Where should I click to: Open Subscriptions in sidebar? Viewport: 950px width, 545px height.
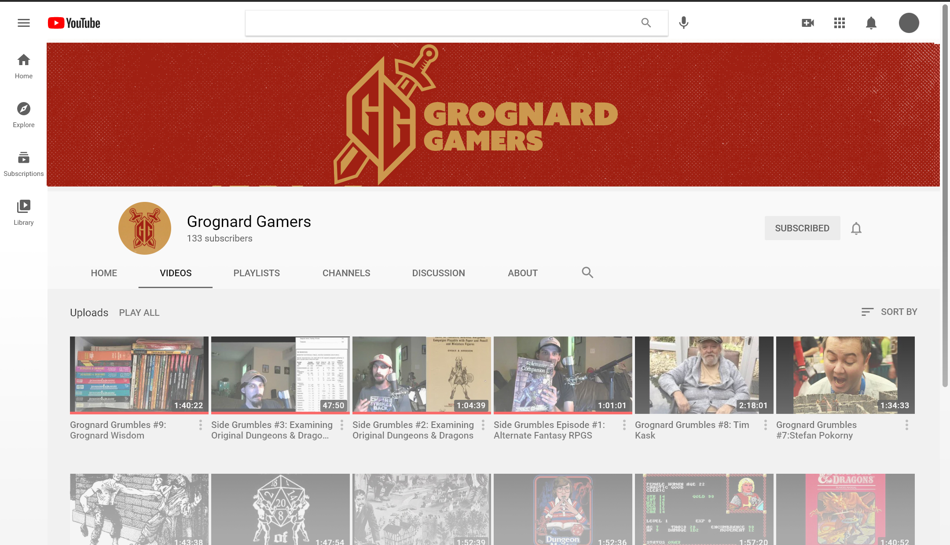click(24, 163)
